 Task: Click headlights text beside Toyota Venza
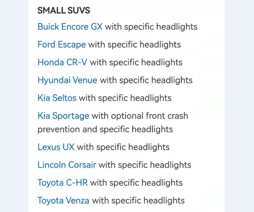pyautogui.click(x=164, y=200)
